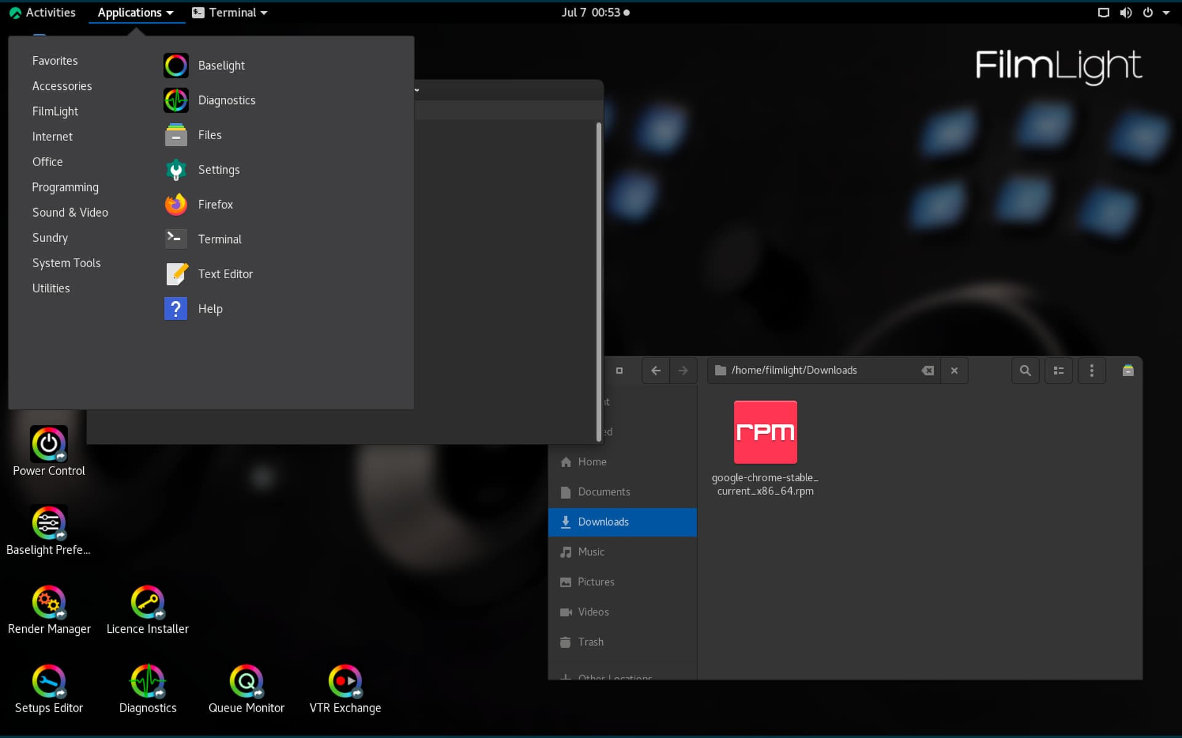Viewport: 1182px width, 738px height.
Task: Select the Programming category
Action: (x=65, y=187)
